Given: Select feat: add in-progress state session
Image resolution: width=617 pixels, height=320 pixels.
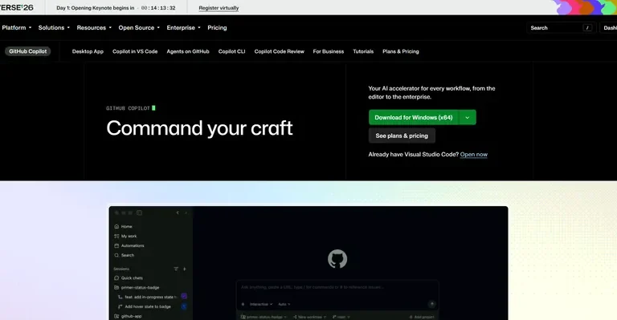Looking at the screenshot, I should coord(149,297).
